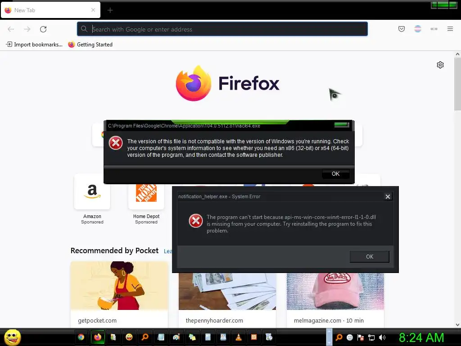Select the New Tab tab
461x346 pixels.
(50, 10)
